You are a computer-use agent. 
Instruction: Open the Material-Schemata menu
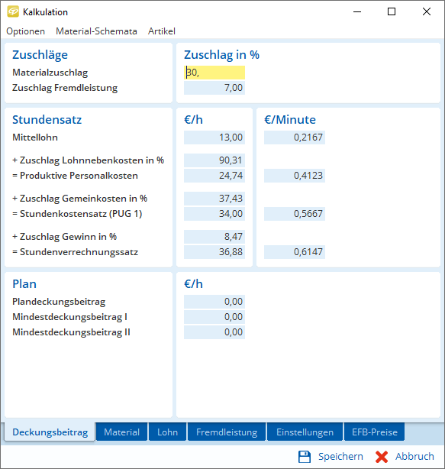point(96,31)
